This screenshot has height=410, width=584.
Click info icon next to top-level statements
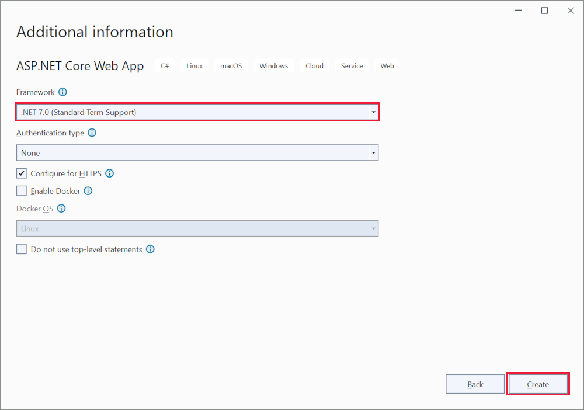pos(150,249)
